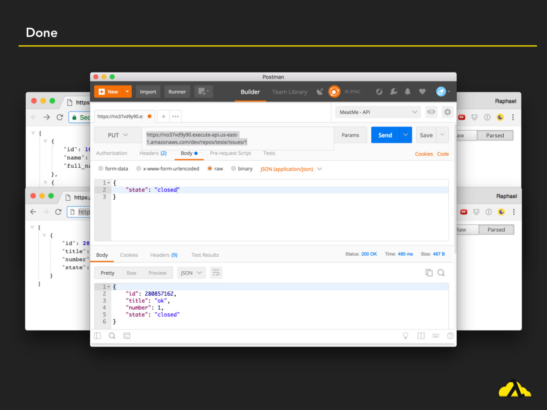
Task: Click the heart icon in Postman header
Action: (x=422, y=92)
